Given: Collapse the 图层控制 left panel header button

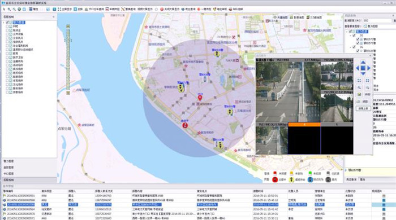Looking at the screenshot, I should (x=53, y=17).
